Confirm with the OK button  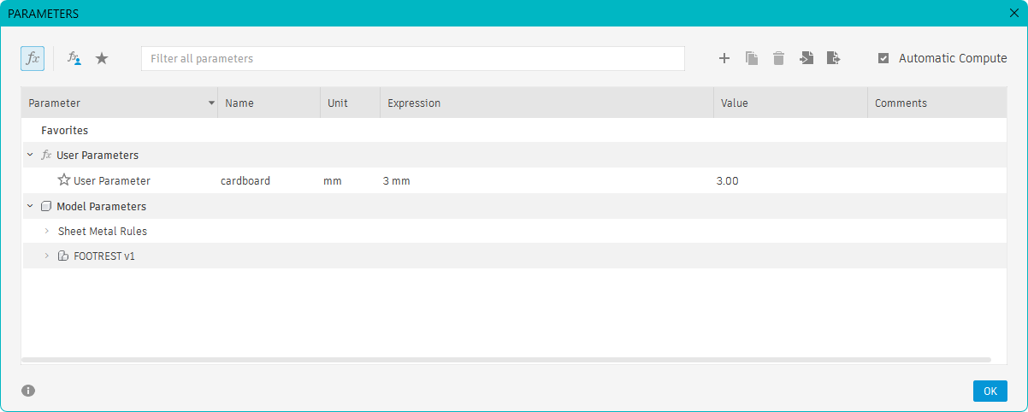pyautogui.click(x=990, y=391)
